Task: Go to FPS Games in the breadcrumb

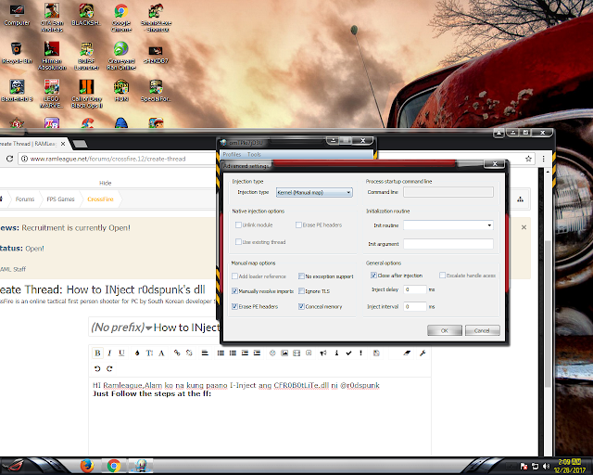Action: [60, 199]
